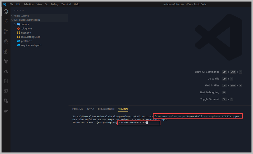Click the func new command line in terminal
The width and height of the screenshot is (253, 154).
[197, 116]
